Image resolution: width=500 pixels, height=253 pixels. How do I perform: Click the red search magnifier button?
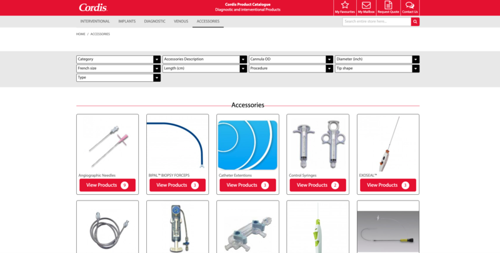pos(415,22)
